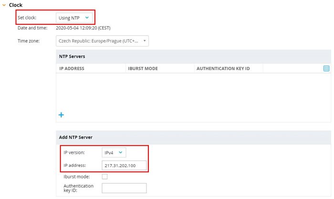This screenshot has height=199, width=334.
Task: Click the Clock section heading
Action: (x=16, y=5)
